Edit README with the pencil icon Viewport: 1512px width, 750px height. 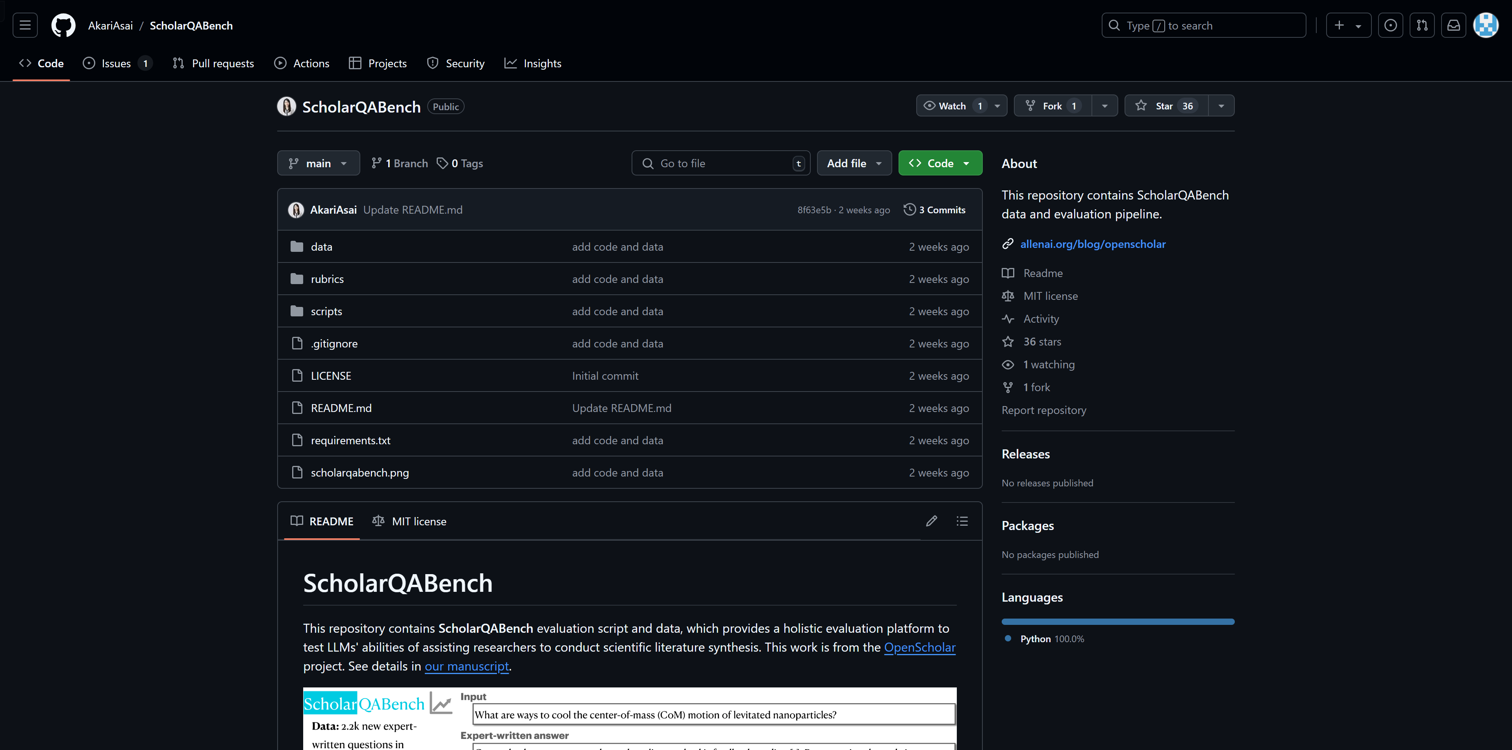coord(931,521)
